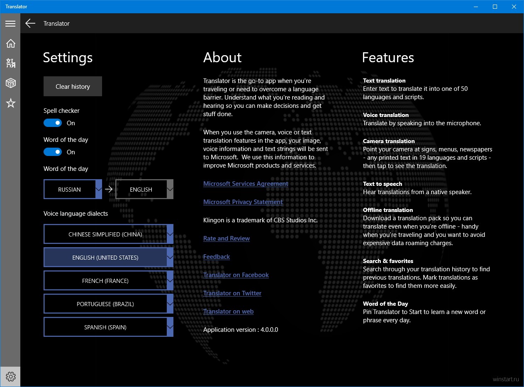Viewport: 524px width, 387px height.
Task: Click the Clear history button
Action: pyautogui.click(x=73, y=86)
